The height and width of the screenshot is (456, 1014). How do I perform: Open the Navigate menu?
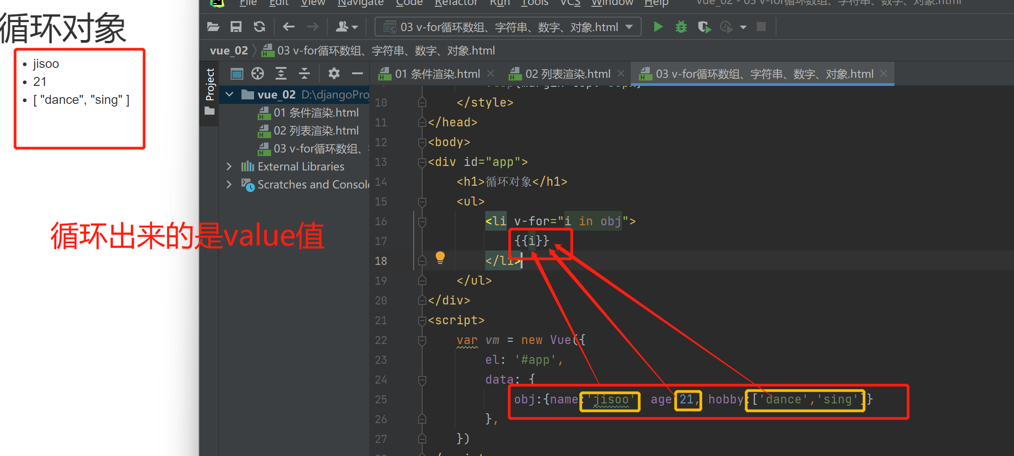coord(361,3)
